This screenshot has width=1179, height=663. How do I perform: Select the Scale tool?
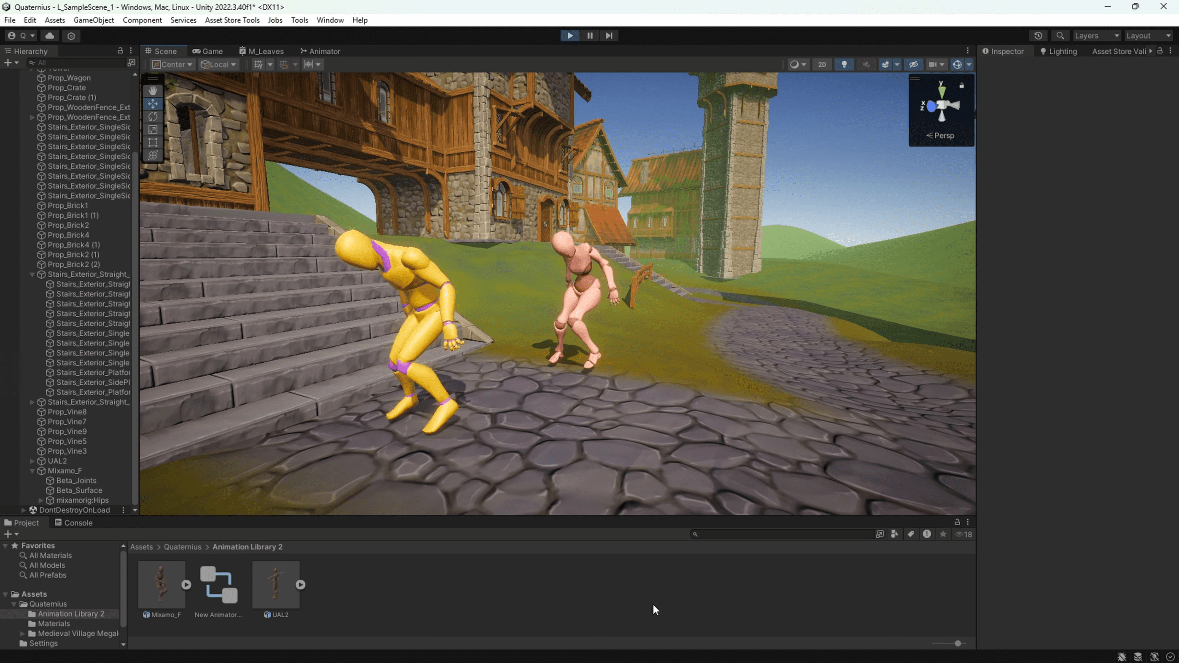[153, 129]
